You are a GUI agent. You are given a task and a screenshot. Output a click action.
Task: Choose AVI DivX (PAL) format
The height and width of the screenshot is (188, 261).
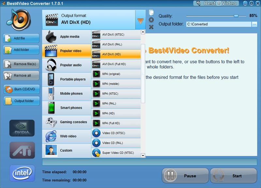coord(116,44)
